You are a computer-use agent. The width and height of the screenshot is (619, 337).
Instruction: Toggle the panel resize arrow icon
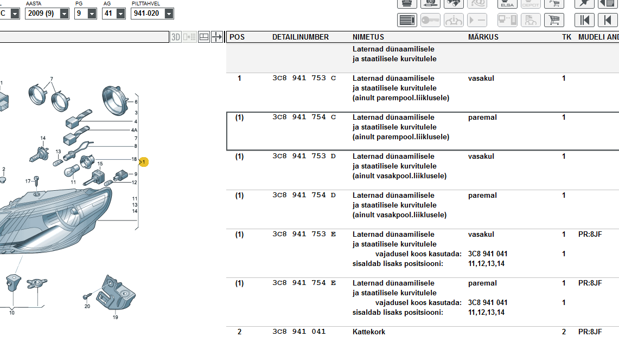217,37
